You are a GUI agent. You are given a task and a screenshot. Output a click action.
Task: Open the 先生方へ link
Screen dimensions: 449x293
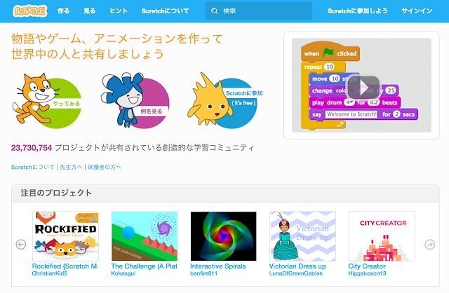pos(71,167)
